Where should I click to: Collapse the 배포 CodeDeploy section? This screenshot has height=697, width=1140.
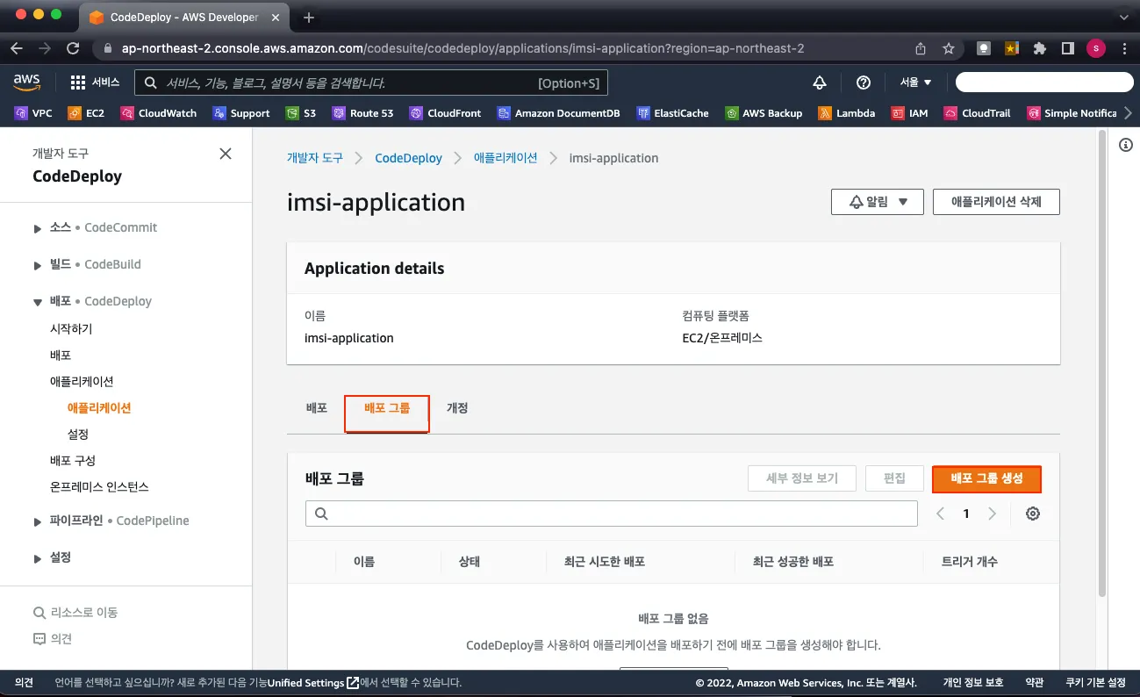38,302
